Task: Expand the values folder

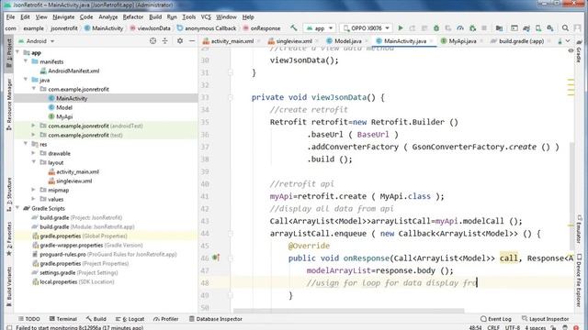Action: pyautogui.click(x=33, y=199)
